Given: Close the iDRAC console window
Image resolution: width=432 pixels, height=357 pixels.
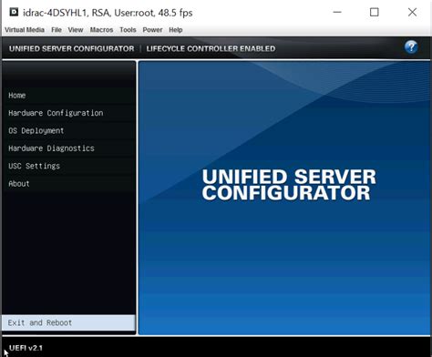Looking at the screenshot, I should pos(412,12).
